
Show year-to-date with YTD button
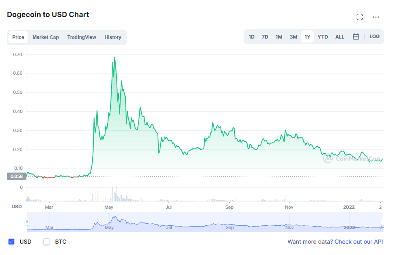(x=322, y=37)
